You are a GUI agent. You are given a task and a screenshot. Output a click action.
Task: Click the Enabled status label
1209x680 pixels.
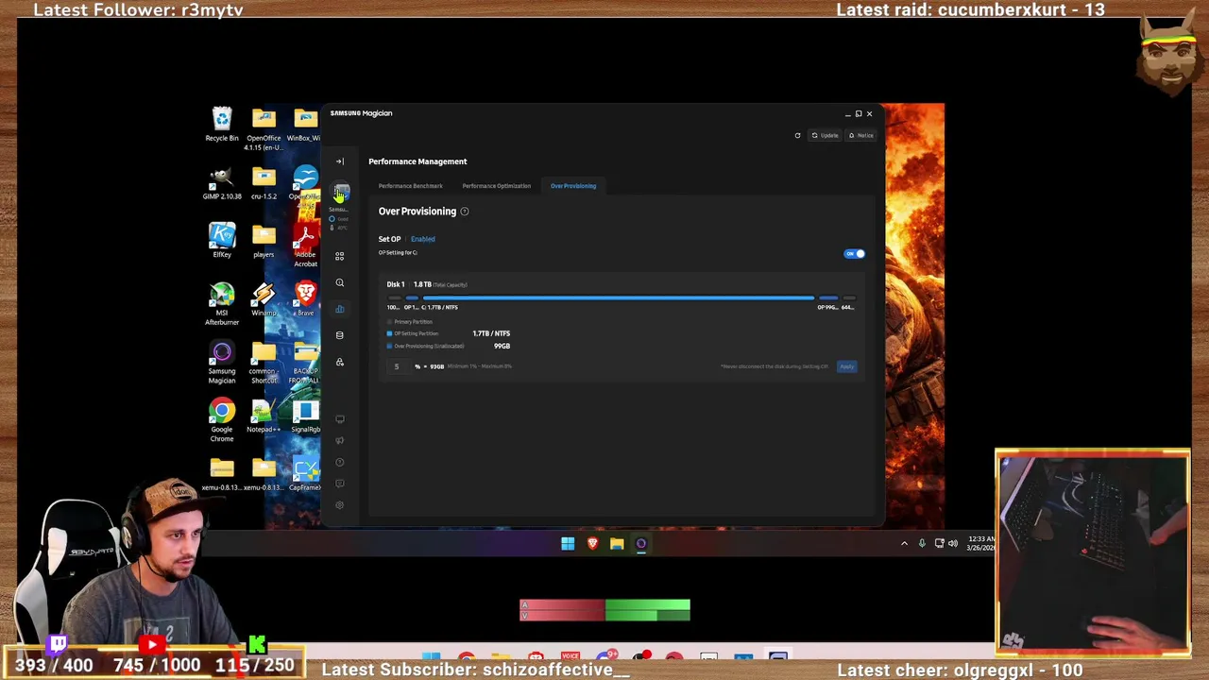[422, 239]
